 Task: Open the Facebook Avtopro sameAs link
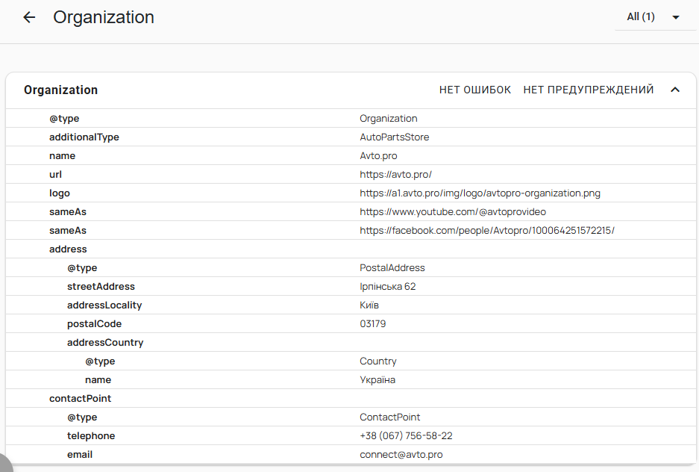coord(487,231)
